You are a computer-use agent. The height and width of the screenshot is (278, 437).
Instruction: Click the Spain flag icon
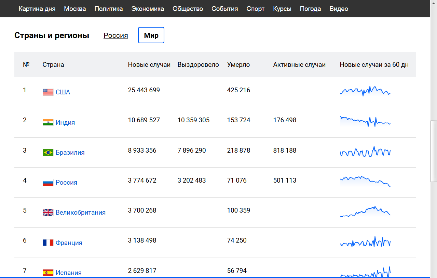[x=48, y=273]
